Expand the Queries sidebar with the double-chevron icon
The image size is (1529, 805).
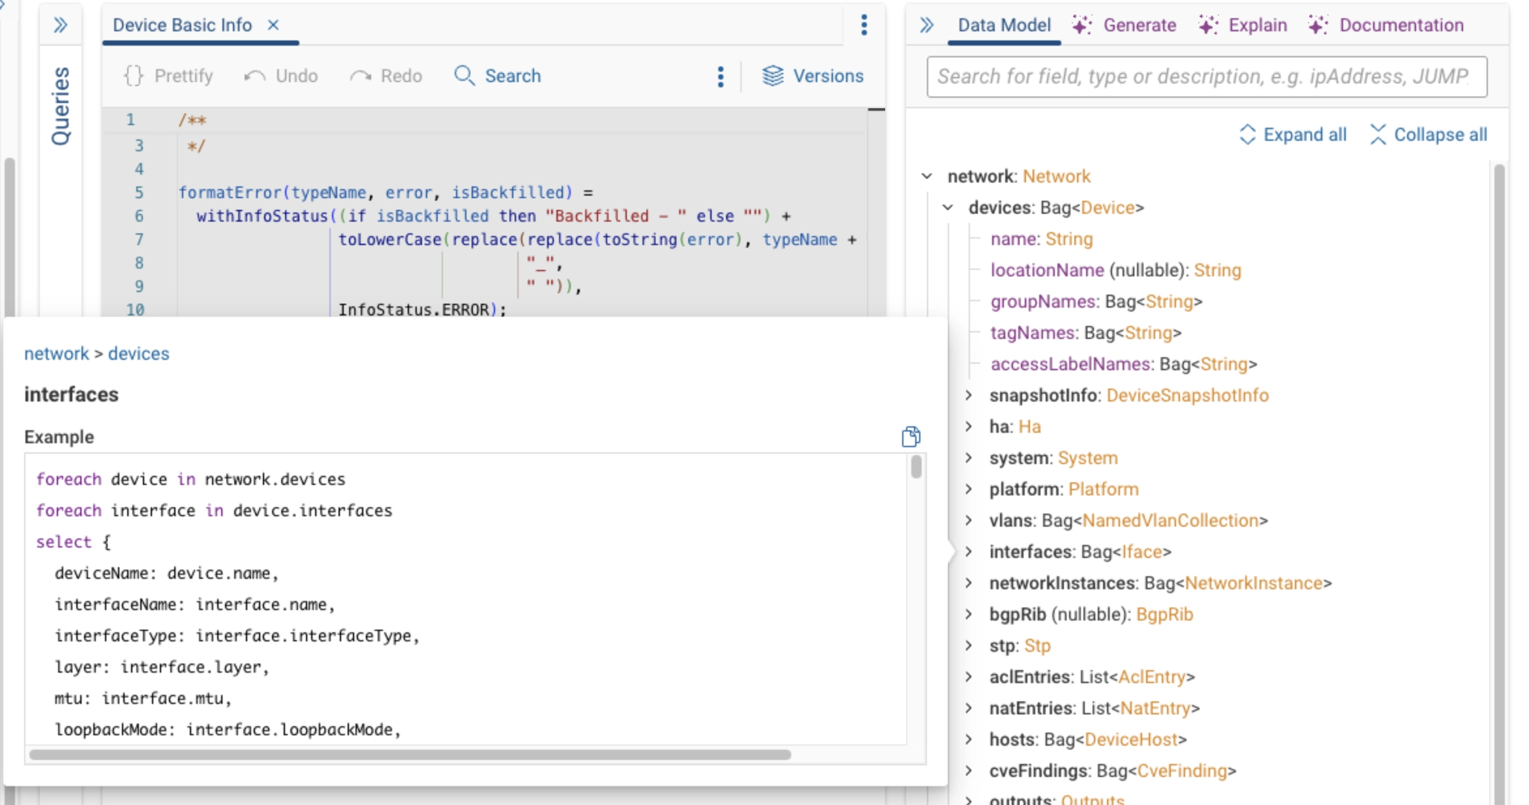coord(61,25)
